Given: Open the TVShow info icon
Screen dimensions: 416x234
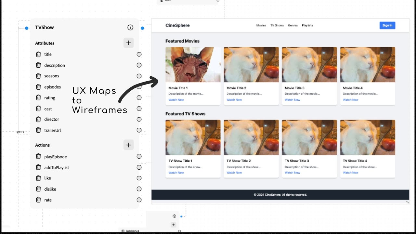Looking at the screenshot, I should (x=130, y=28).
